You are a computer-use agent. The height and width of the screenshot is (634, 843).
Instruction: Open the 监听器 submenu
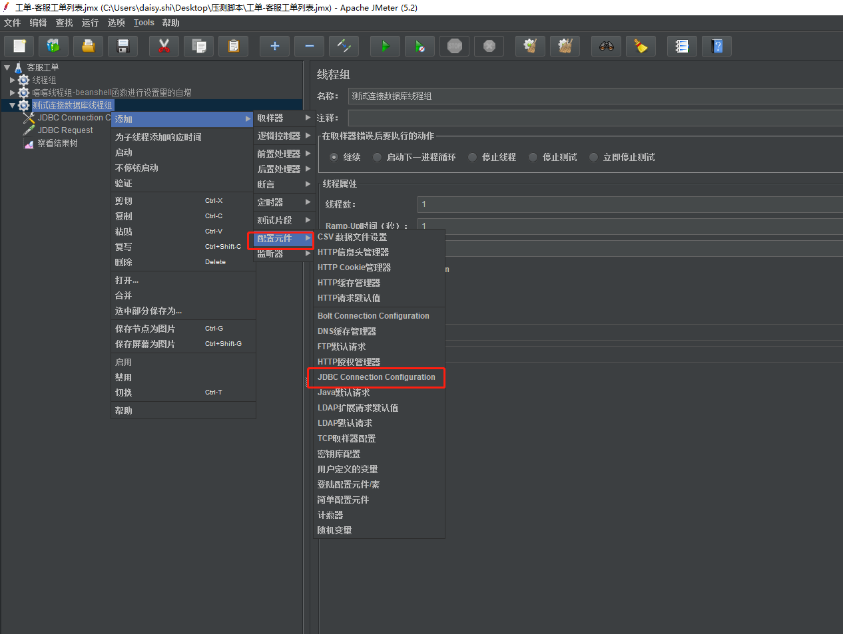point(284,253)
